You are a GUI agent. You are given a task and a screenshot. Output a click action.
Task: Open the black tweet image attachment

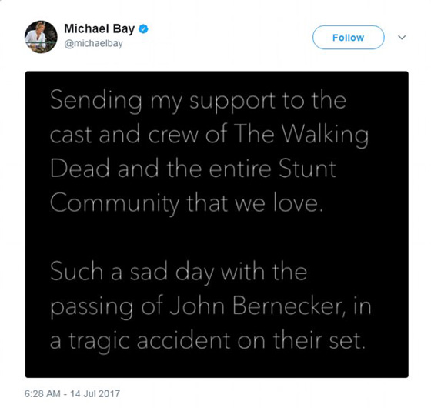[216, 224]
